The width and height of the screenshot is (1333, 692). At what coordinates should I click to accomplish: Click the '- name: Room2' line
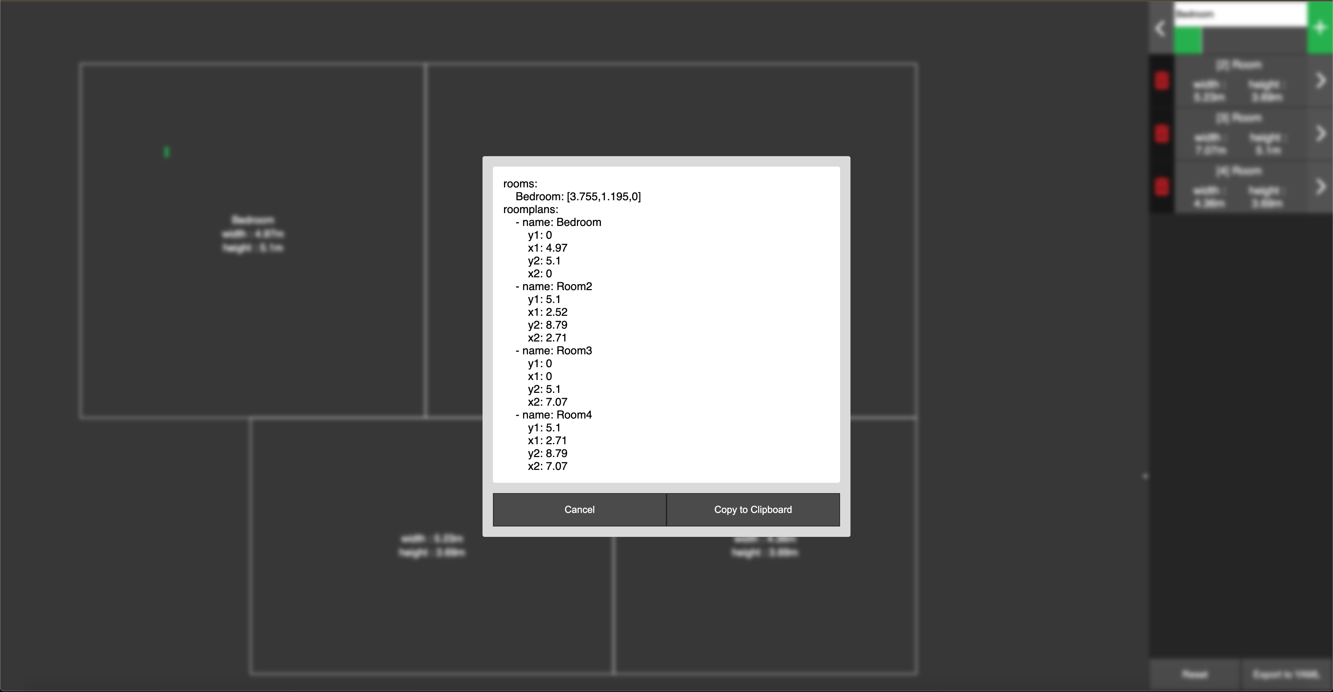coord(554,287)
